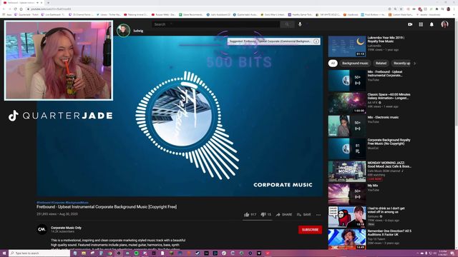Image resolution: width=458 pixels, height=257 pixels.
Task: Click video title 'Lukrembo Year Mix 2019'
Action: coord(386,39)
